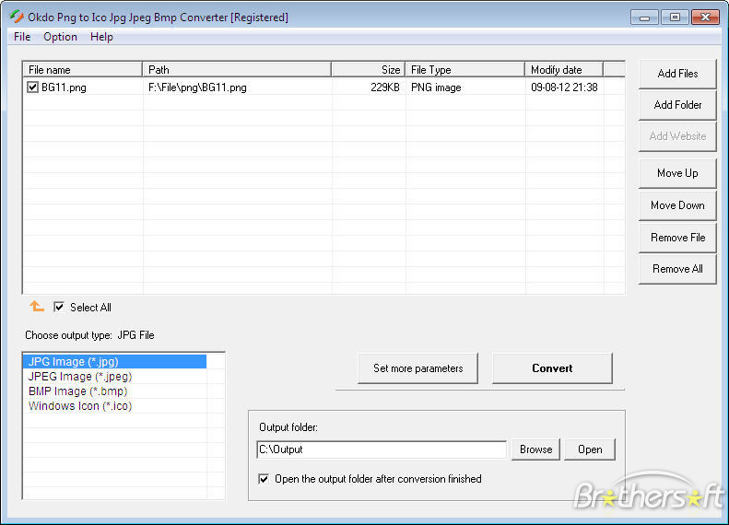The width and height of the screenshot is (729, 525).
Task: Click the orange up-arrow icon beside Select All
Action: click(x=37, y=307)
